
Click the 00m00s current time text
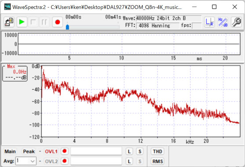coord(73,17)
